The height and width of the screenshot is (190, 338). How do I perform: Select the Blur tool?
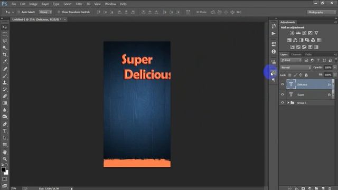[x=5, y=110]
